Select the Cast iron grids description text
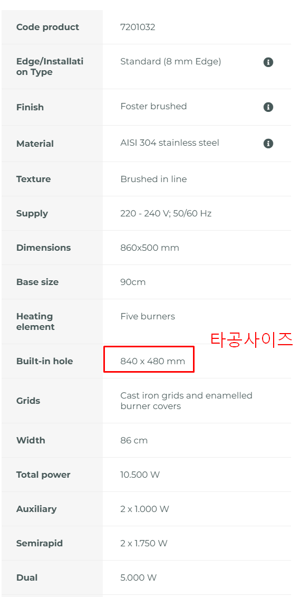This screenshot has height=597, width=300. 186,401
